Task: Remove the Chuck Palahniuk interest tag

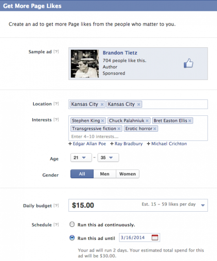Action: coord(147,121)
